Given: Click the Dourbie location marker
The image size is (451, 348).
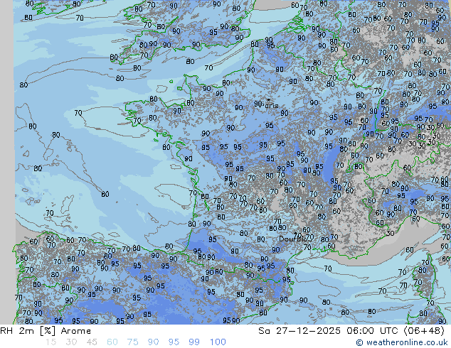Looking at the screenshot, I should click(295, 234).
